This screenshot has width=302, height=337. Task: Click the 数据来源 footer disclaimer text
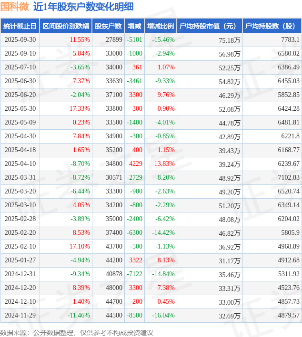77,332
